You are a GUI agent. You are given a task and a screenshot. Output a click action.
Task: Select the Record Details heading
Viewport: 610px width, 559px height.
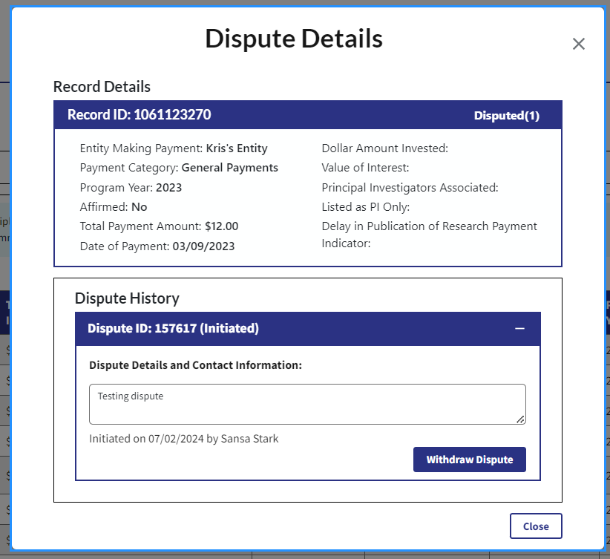(x=102, y=87)
